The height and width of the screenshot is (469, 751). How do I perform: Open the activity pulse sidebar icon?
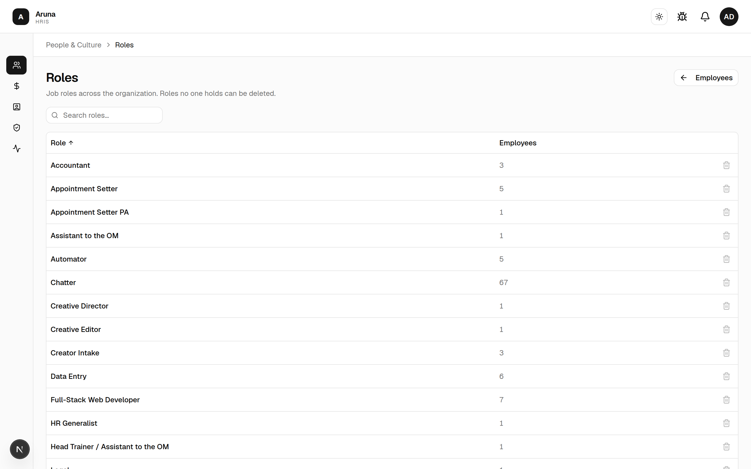[x=16, y=149]
